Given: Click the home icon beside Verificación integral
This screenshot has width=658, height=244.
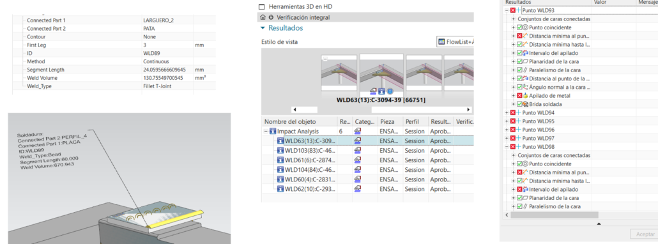Looking at the screenshot, I should tap(263, 17).
